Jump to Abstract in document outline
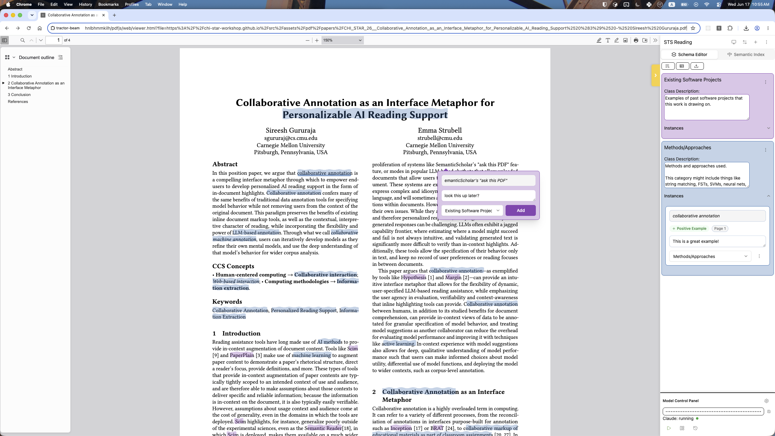The image size is (775, 436). [15, 69]
